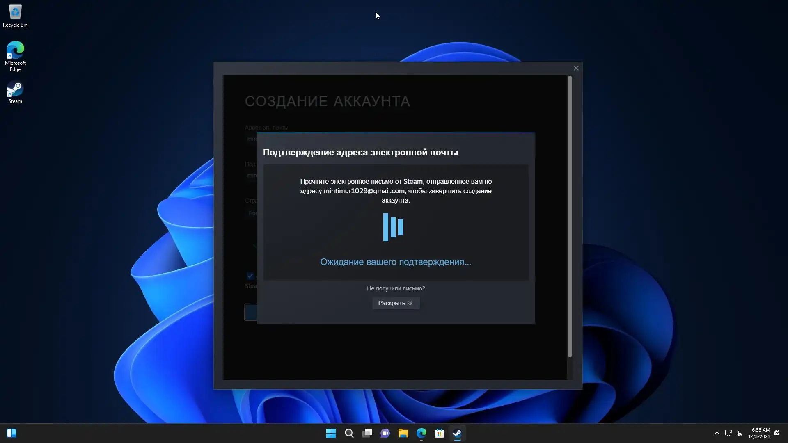The height and width of the screenshot is (443, 788).
Task: Open Microsoft Store from taskbar
Action: pos(439,433)
